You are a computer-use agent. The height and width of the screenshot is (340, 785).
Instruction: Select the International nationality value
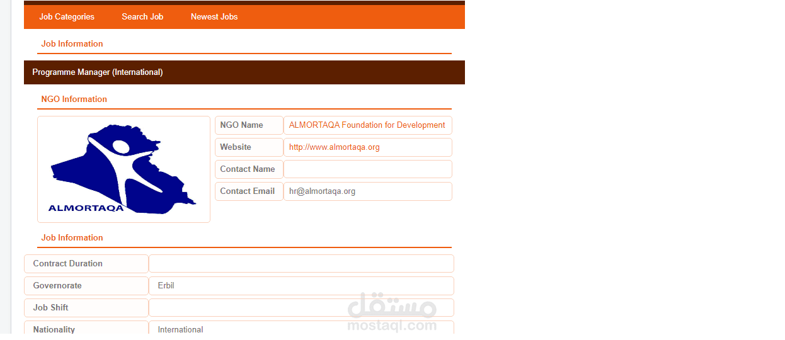181,330
